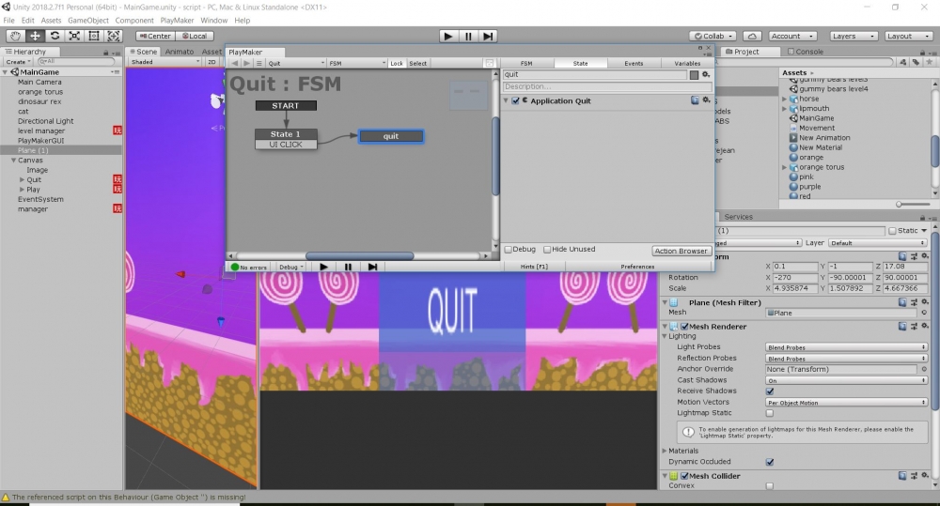Enable the Convex checkbox
The height and width of the screenshot is (506, 940).
click(770, 485)
